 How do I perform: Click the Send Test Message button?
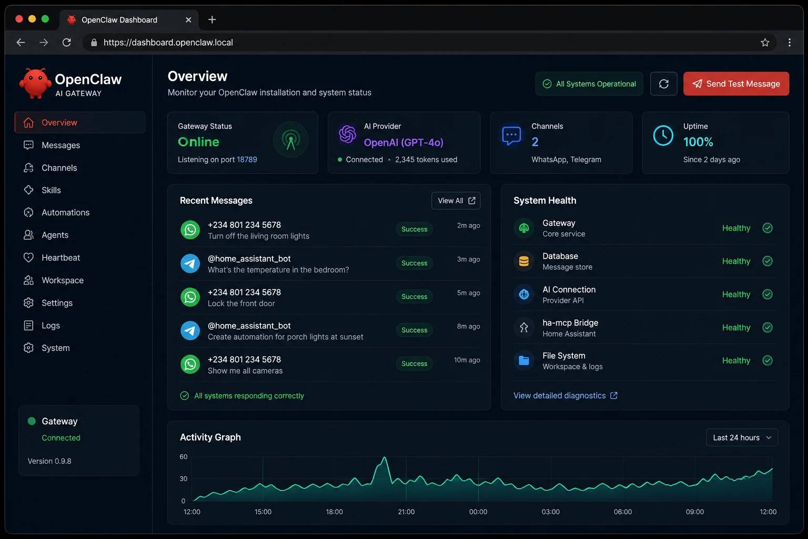(x=736, y=84)
